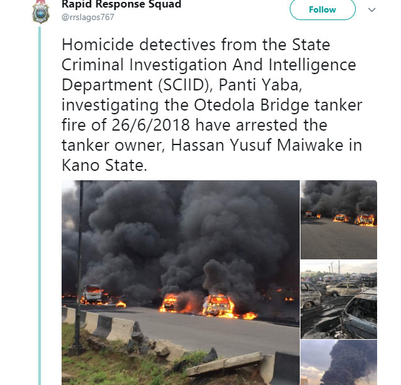Open the burnt car wrecks thumbnail
401x385 pixels.
click(339, 300)
